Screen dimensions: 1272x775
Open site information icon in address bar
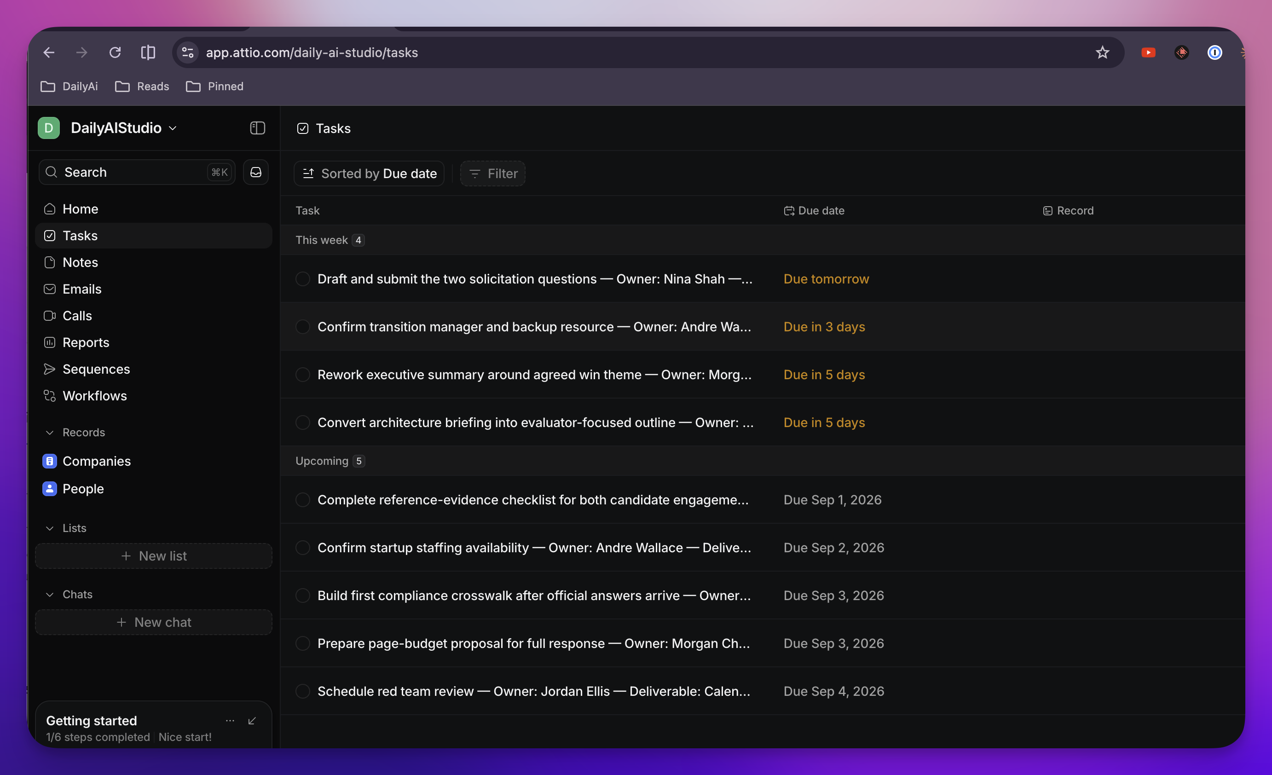coord(188,52)
